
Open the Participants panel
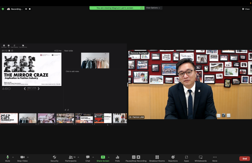(x=71, y=159)
